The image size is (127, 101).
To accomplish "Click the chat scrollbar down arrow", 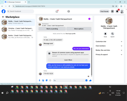I will coord(91,77).
